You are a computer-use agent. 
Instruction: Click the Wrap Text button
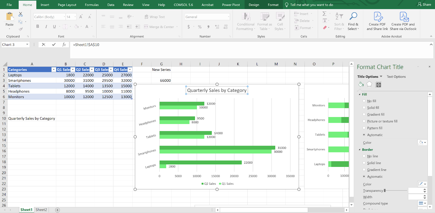(154, 17)
